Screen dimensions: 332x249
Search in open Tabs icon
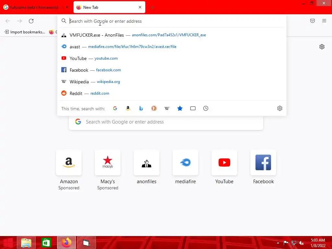click(x=193, y=108)
